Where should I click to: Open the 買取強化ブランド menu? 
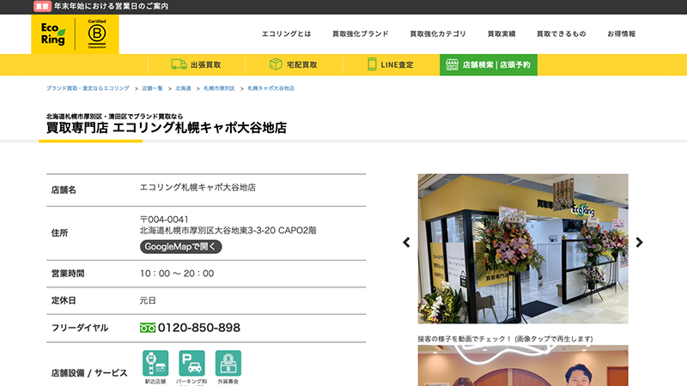pos(360,33)
